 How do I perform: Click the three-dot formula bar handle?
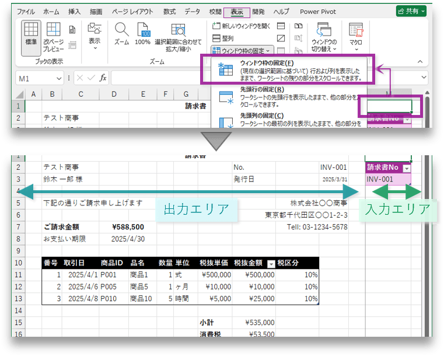click(x=68, y=78)
